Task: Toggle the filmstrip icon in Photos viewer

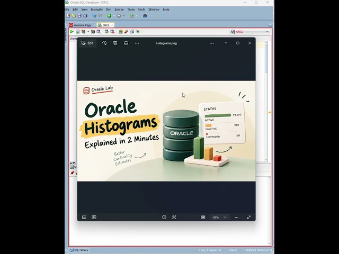Action: 84,217
